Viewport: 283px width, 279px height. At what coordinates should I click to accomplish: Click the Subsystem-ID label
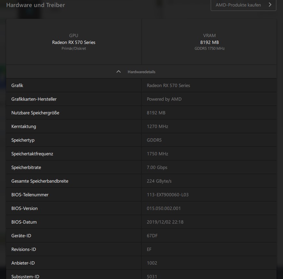click(x=25, y=276)
